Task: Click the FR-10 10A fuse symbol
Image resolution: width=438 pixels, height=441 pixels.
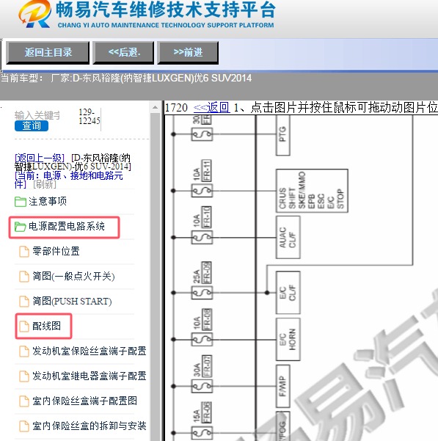Action: [202, 238]
